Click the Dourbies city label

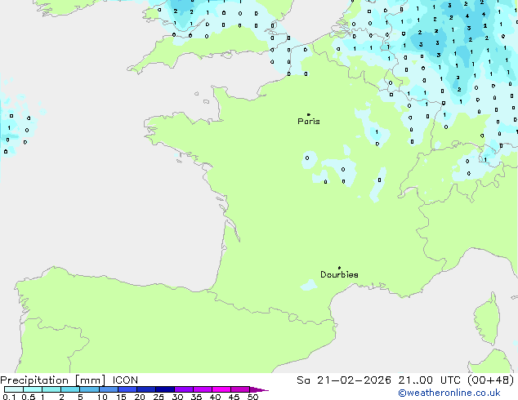pos(339,274)
